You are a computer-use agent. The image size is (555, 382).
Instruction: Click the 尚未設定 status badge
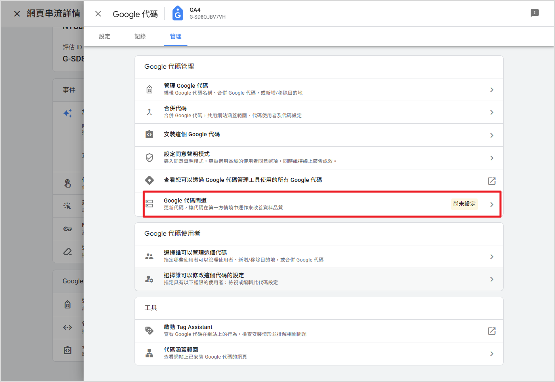[x=465, y=204]
